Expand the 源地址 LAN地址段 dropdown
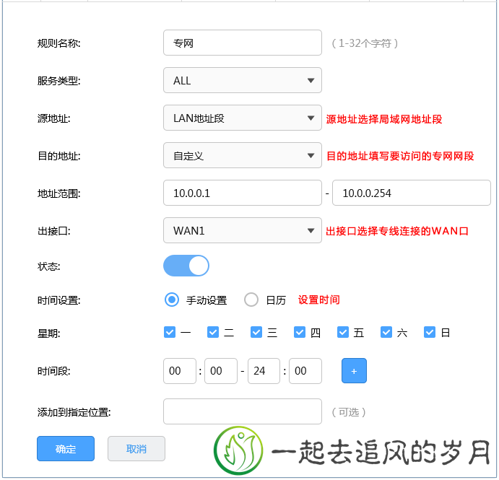 [242, 118]
